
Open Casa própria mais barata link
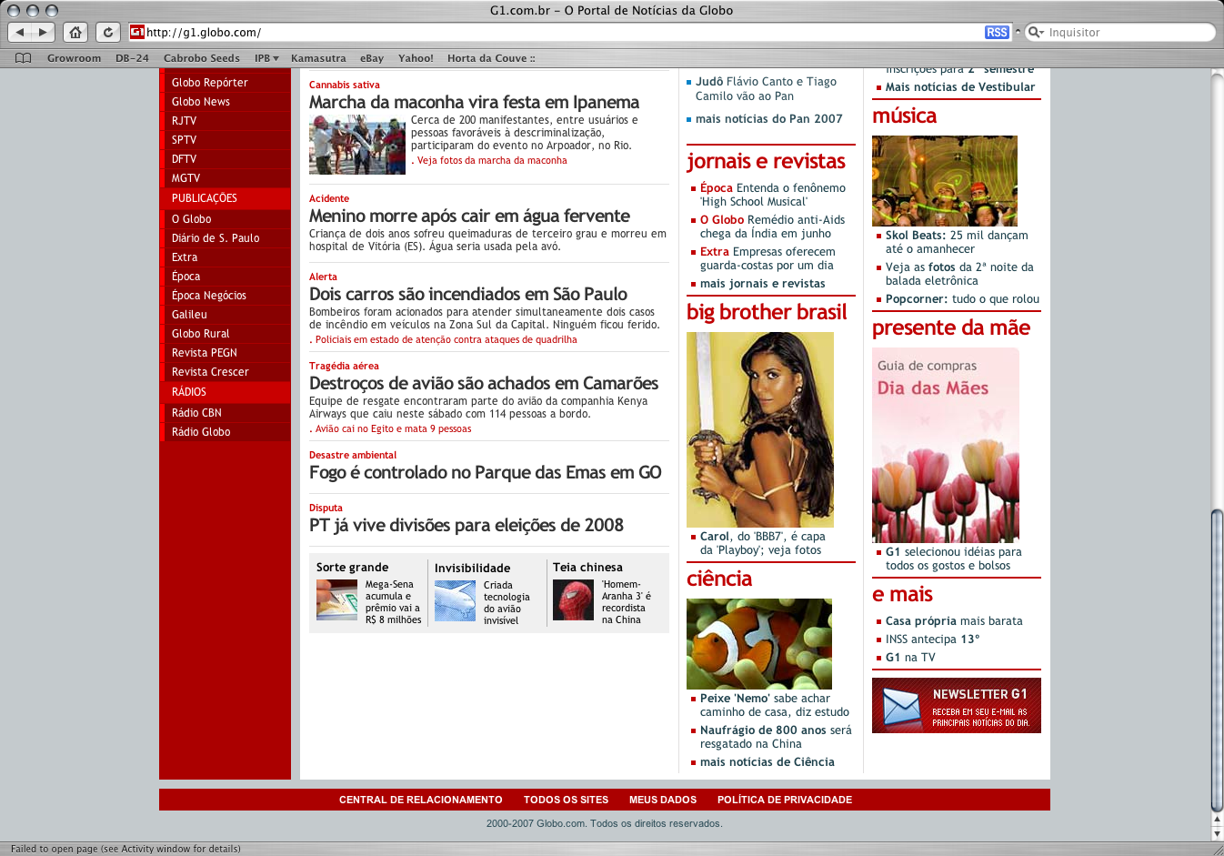[x=954, y=620]
